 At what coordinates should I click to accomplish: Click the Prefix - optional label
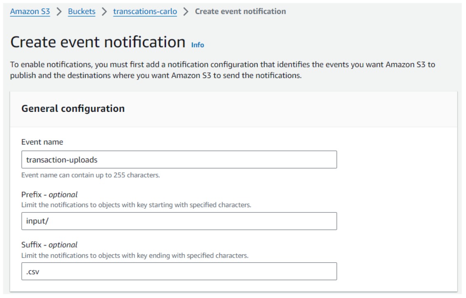click(x=49, y=194)
